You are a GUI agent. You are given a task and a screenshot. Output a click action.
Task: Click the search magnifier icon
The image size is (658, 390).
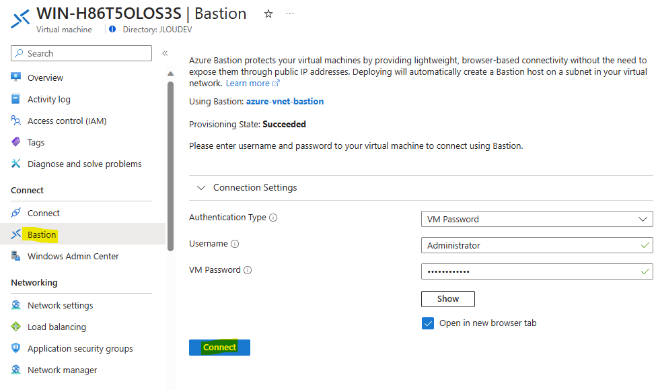click(19, 53)
